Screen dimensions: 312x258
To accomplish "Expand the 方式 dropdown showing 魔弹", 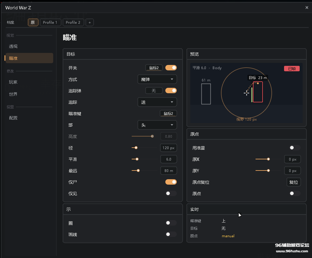I will click(x=157, y=79).
